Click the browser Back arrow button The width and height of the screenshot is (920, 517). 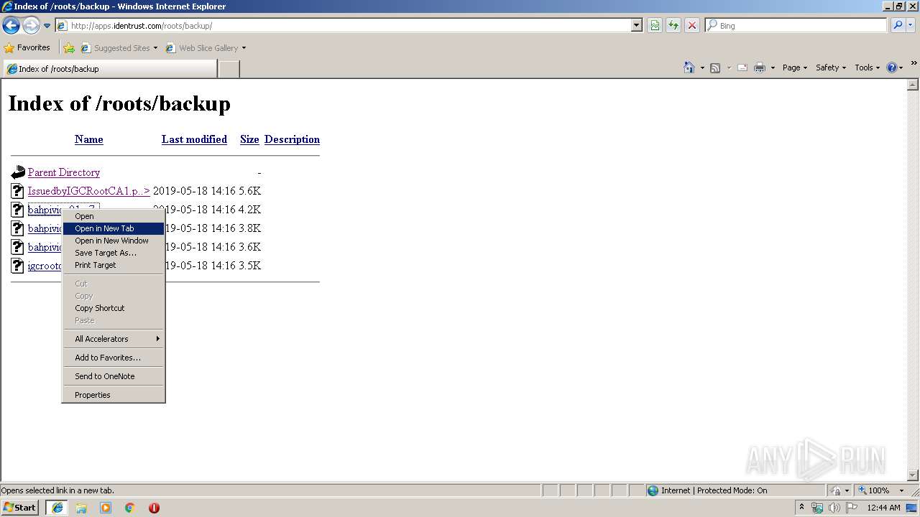click(11, 26)
